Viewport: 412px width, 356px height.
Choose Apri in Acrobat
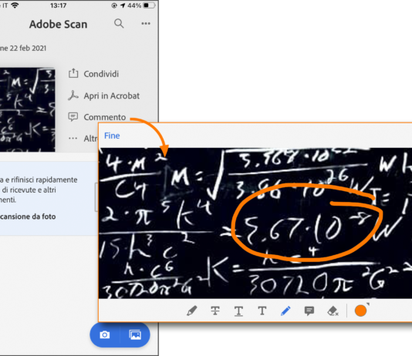(111, 96)
